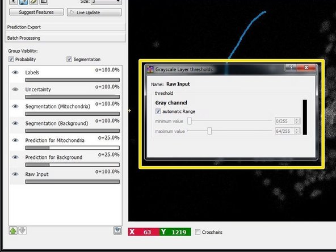Click the blue icon at layer list bottom right

(x=117, y=230)
